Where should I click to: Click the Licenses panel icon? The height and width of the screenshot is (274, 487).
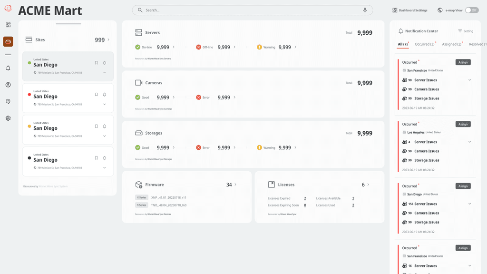tap(272, 185)
